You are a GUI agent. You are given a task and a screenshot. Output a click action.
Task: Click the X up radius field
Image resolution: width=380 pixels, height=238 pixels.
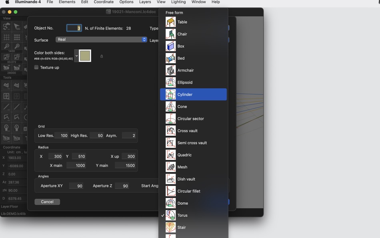128,156
